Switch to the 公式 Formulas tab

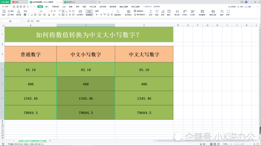click(64, 7)
